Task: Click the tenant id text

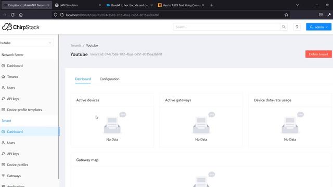Action: [x=126, y=54]
